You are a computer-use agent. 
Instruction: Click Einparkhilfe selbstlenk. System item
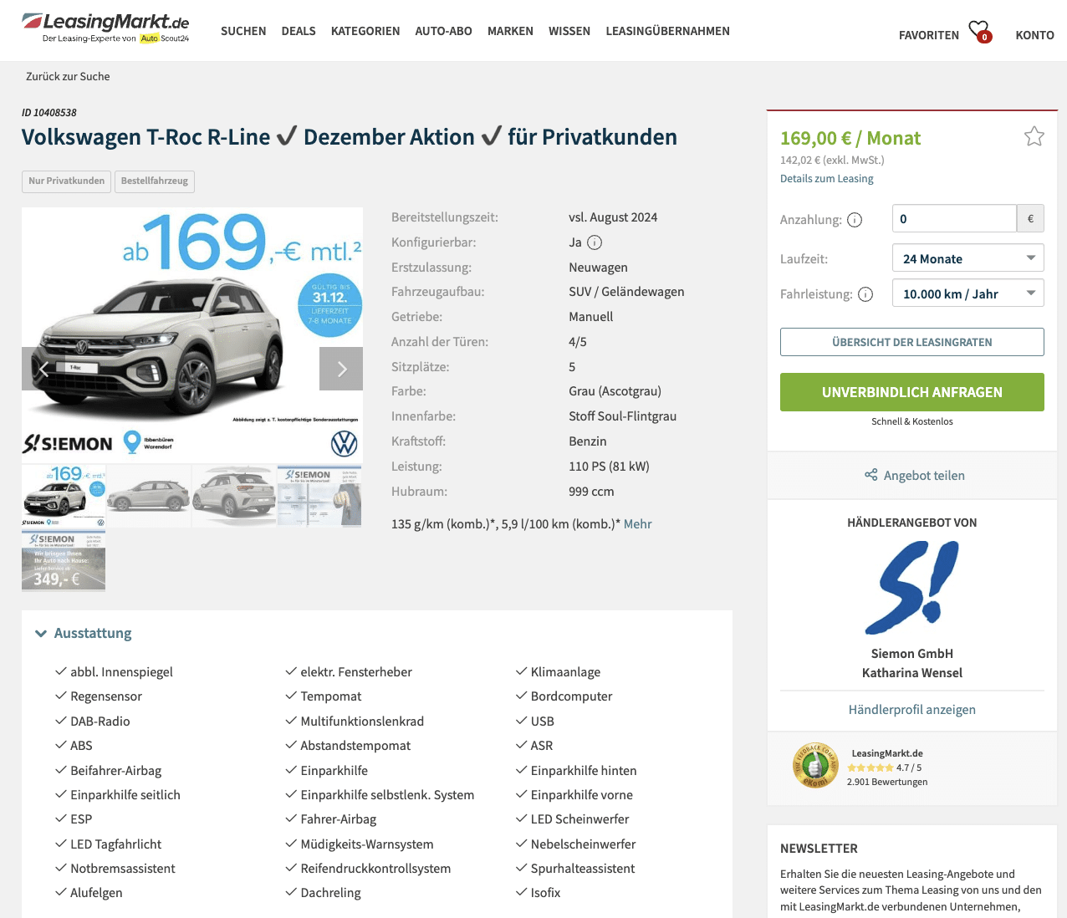tap(387, 794)
